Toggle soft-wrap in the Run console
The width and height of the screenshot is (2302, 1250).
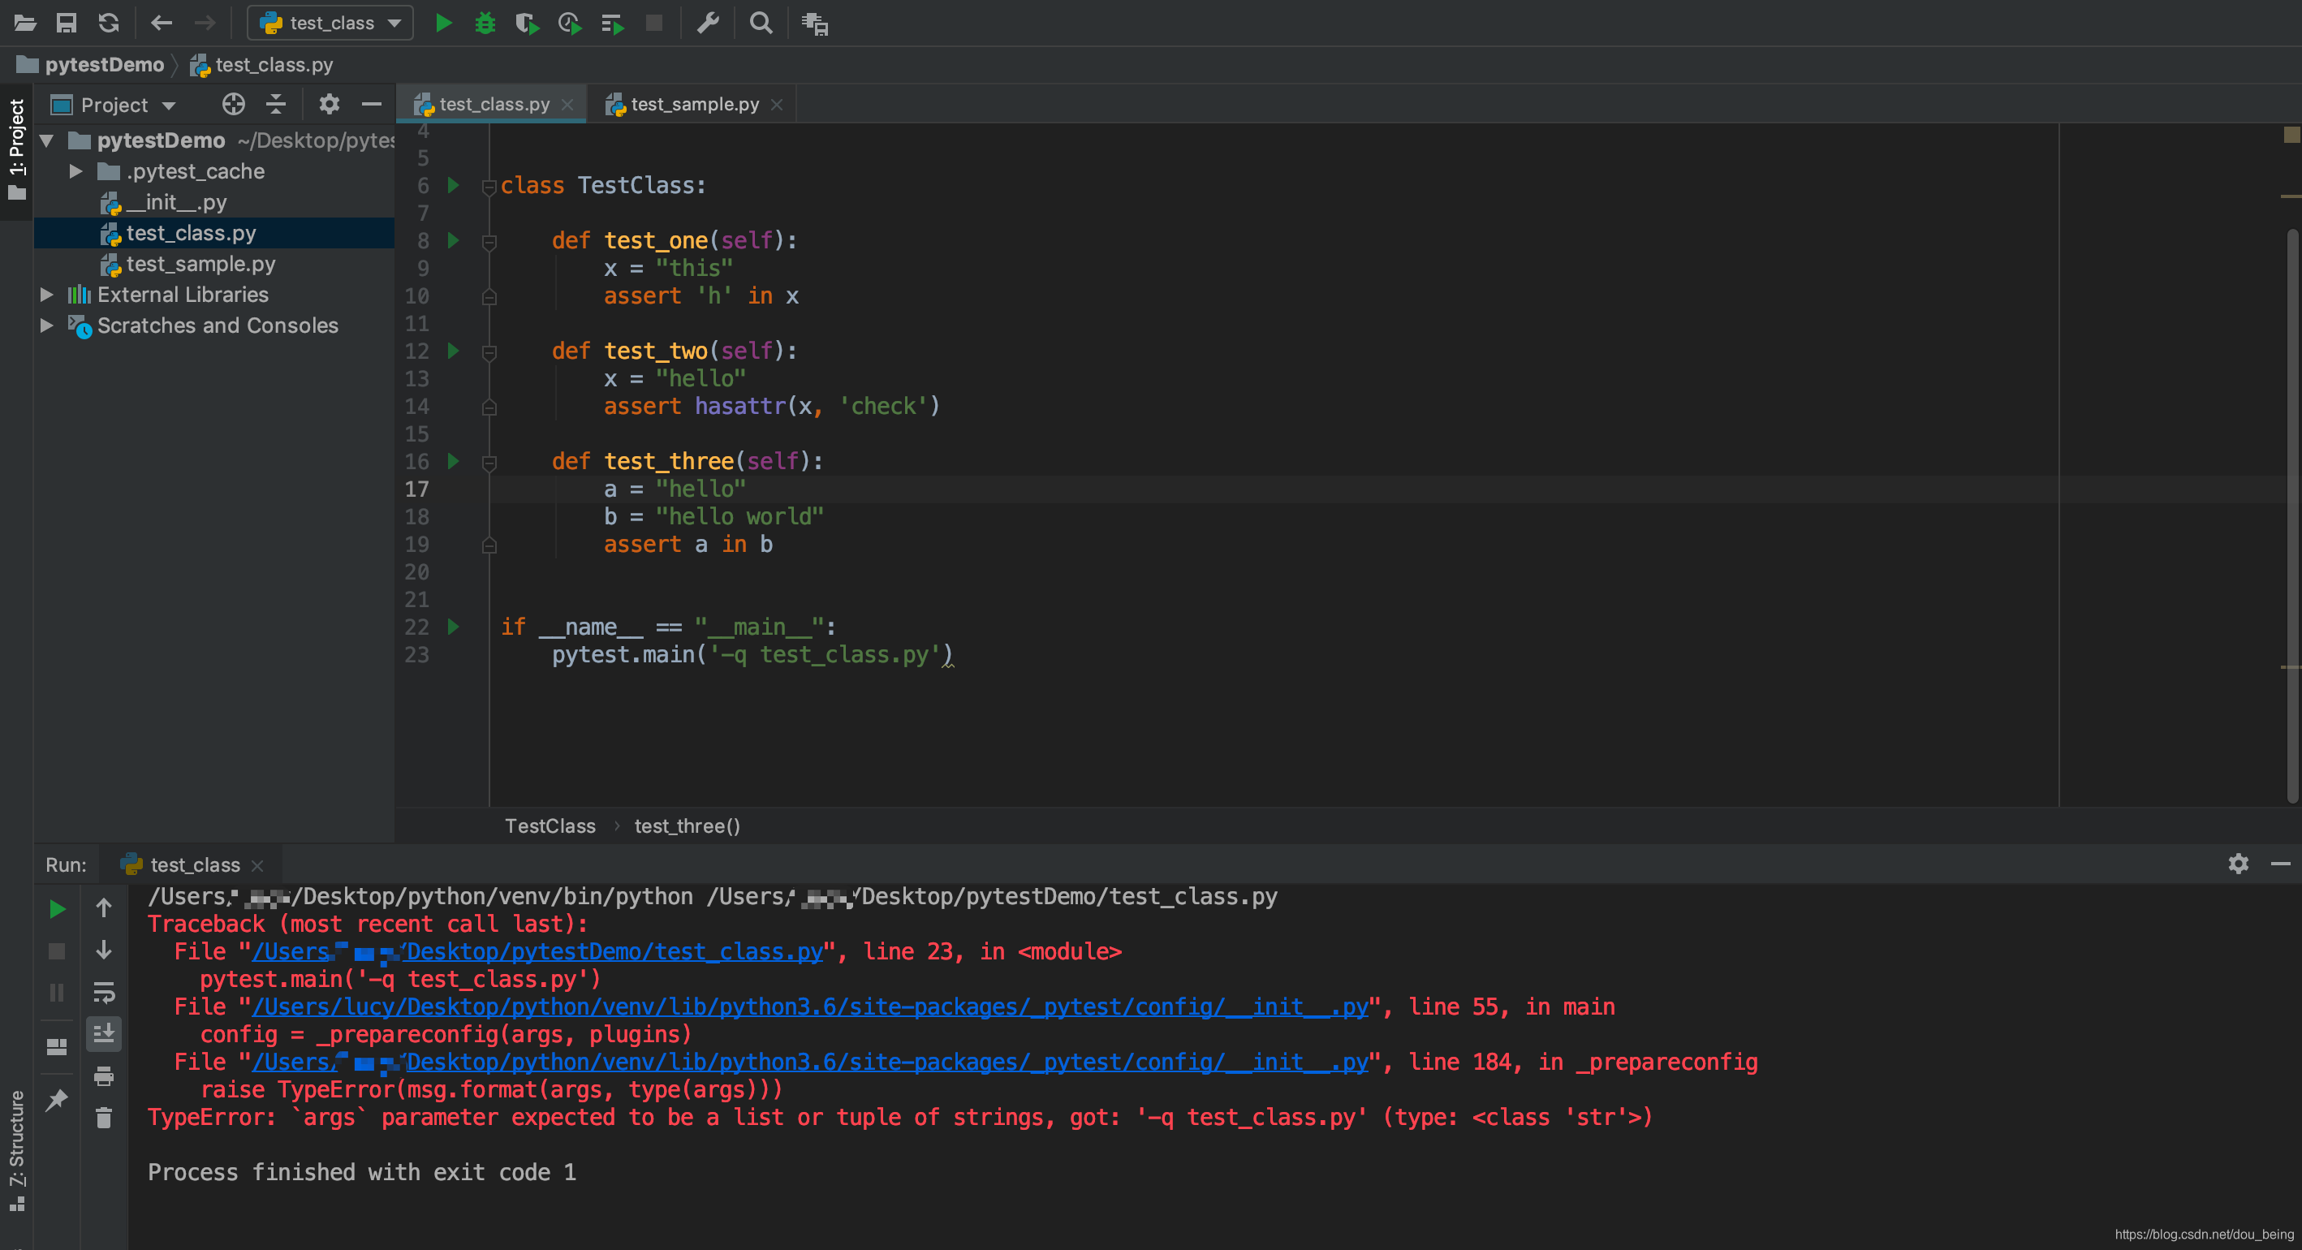(104, 992)
